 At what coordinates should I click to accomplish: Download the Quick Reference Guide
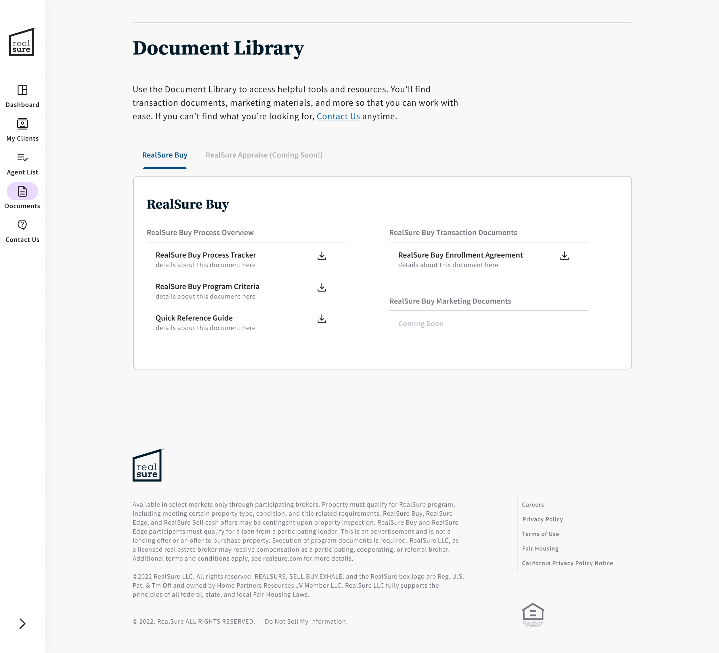[322, 319]
